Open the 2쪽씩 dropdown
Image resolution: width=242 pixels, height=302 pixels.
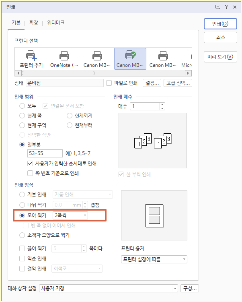(x=70, y=215)
